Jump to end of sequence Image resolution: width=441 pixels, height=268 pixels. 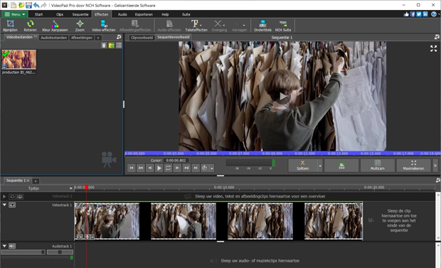click(x=196, y=168)
